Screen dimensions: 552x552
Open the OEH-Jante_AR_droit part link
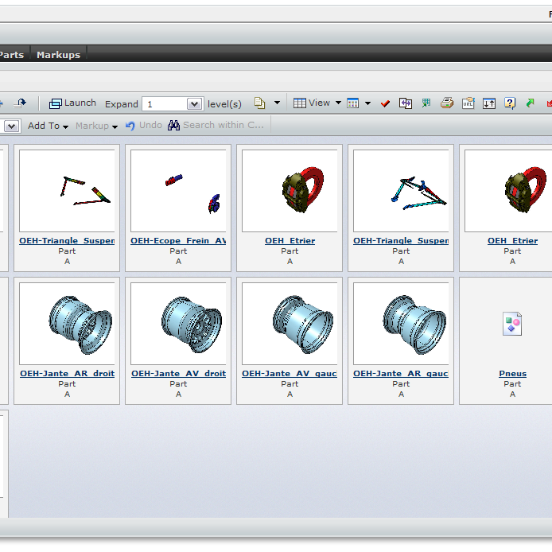tap(67, 374)
